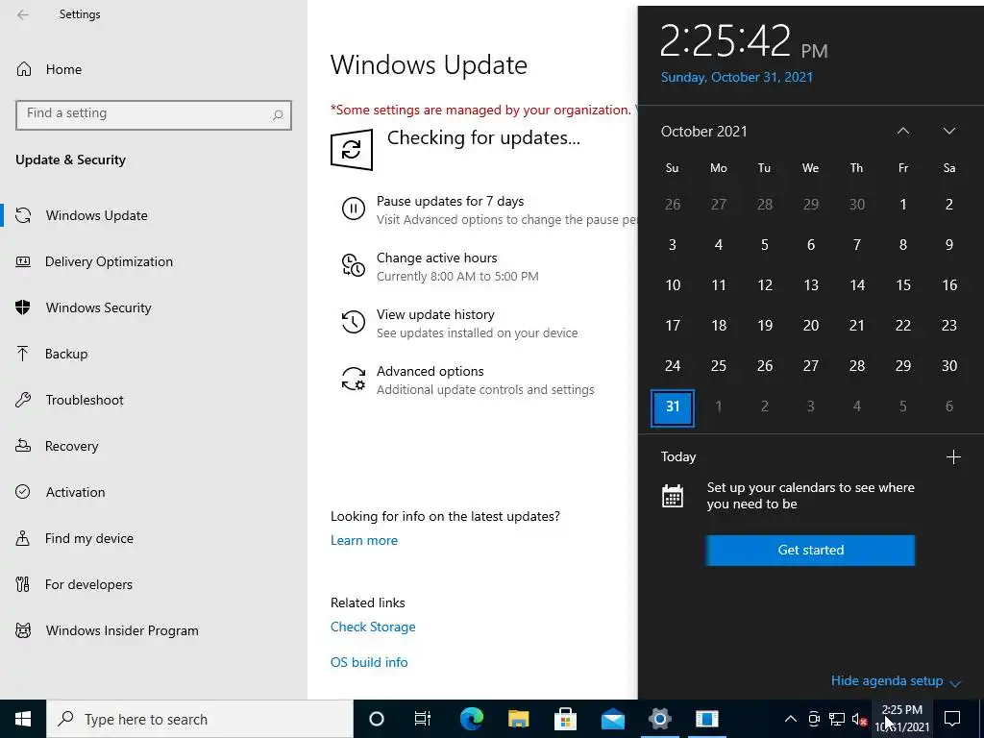Select October 24 in the calendar
Viewport: 984px width, 738px height.
(x=673, y=366)
